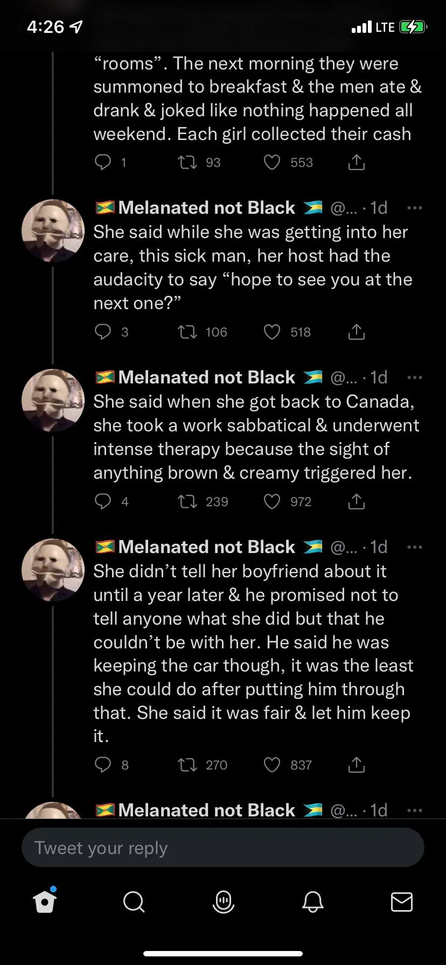Share the tweet with 553 likes
The height and width of the screenshot is (965, 446).
(356, 163)
